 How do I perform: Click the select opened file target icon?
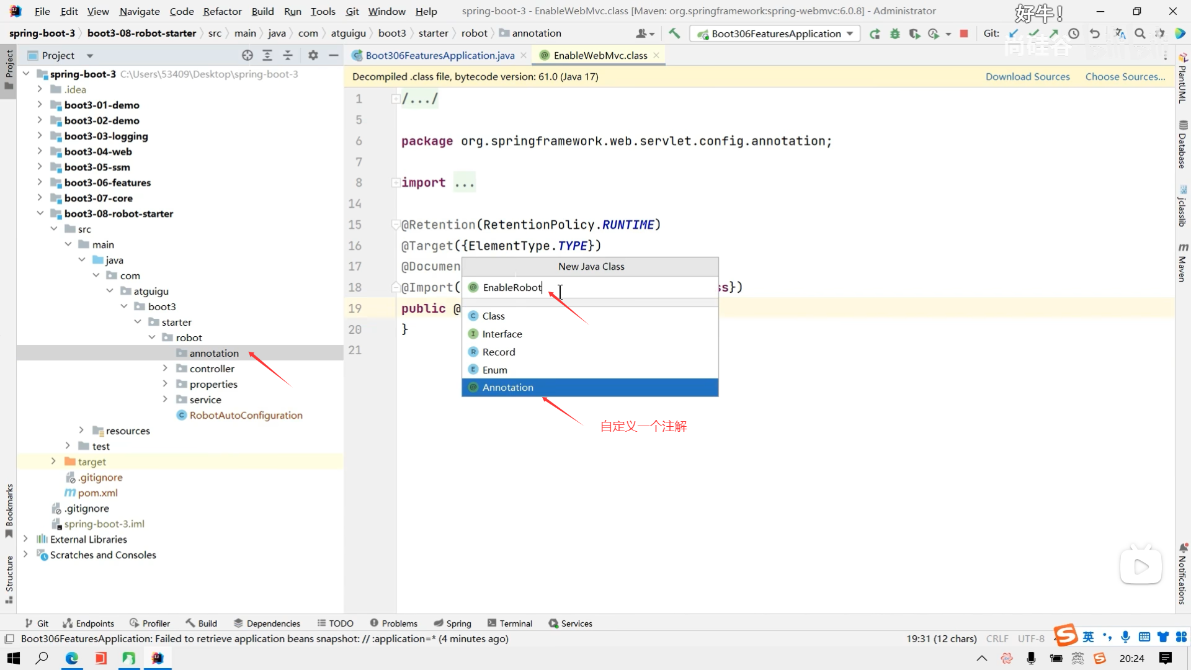point(248,55)
